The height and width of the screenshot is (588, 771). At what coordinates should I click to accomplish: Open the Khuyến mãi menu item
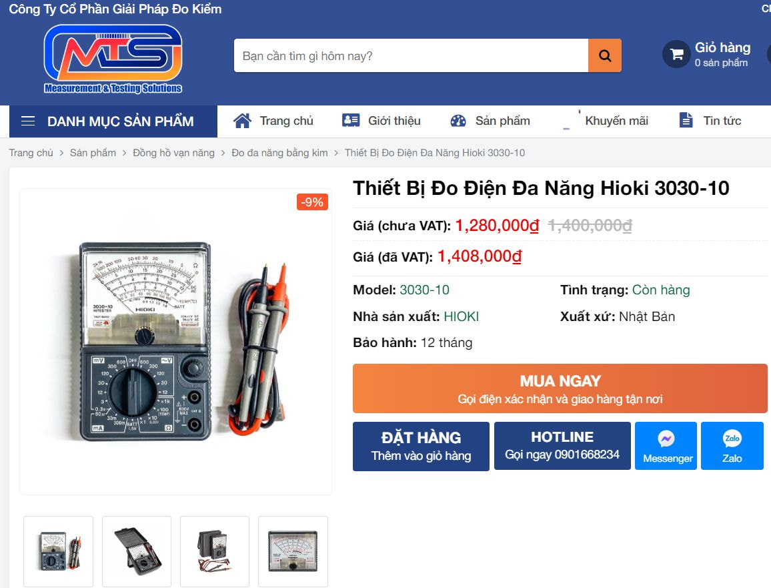pyautogui.click(x=616, y=121)
